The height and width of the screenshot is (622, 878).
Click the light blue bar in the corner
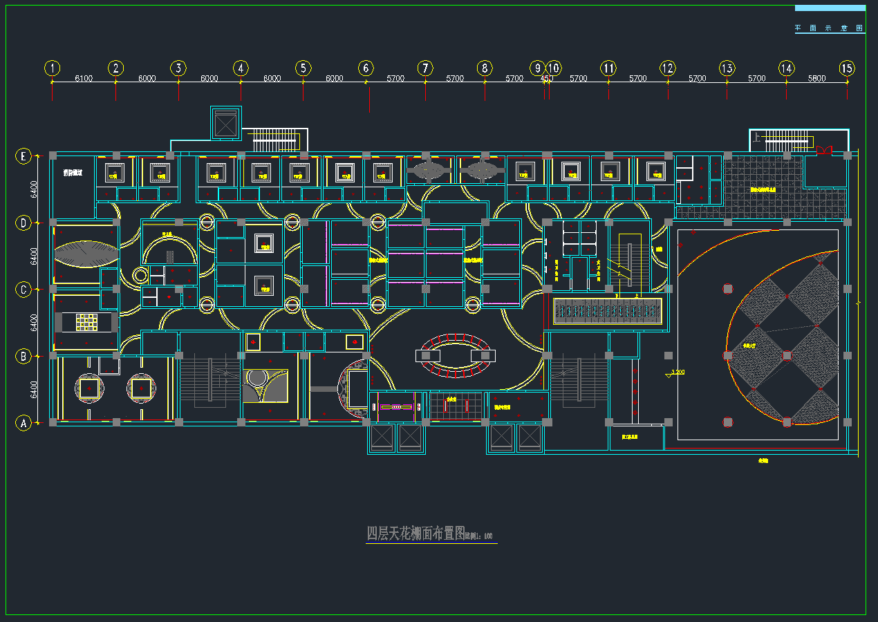pos(830,8)
